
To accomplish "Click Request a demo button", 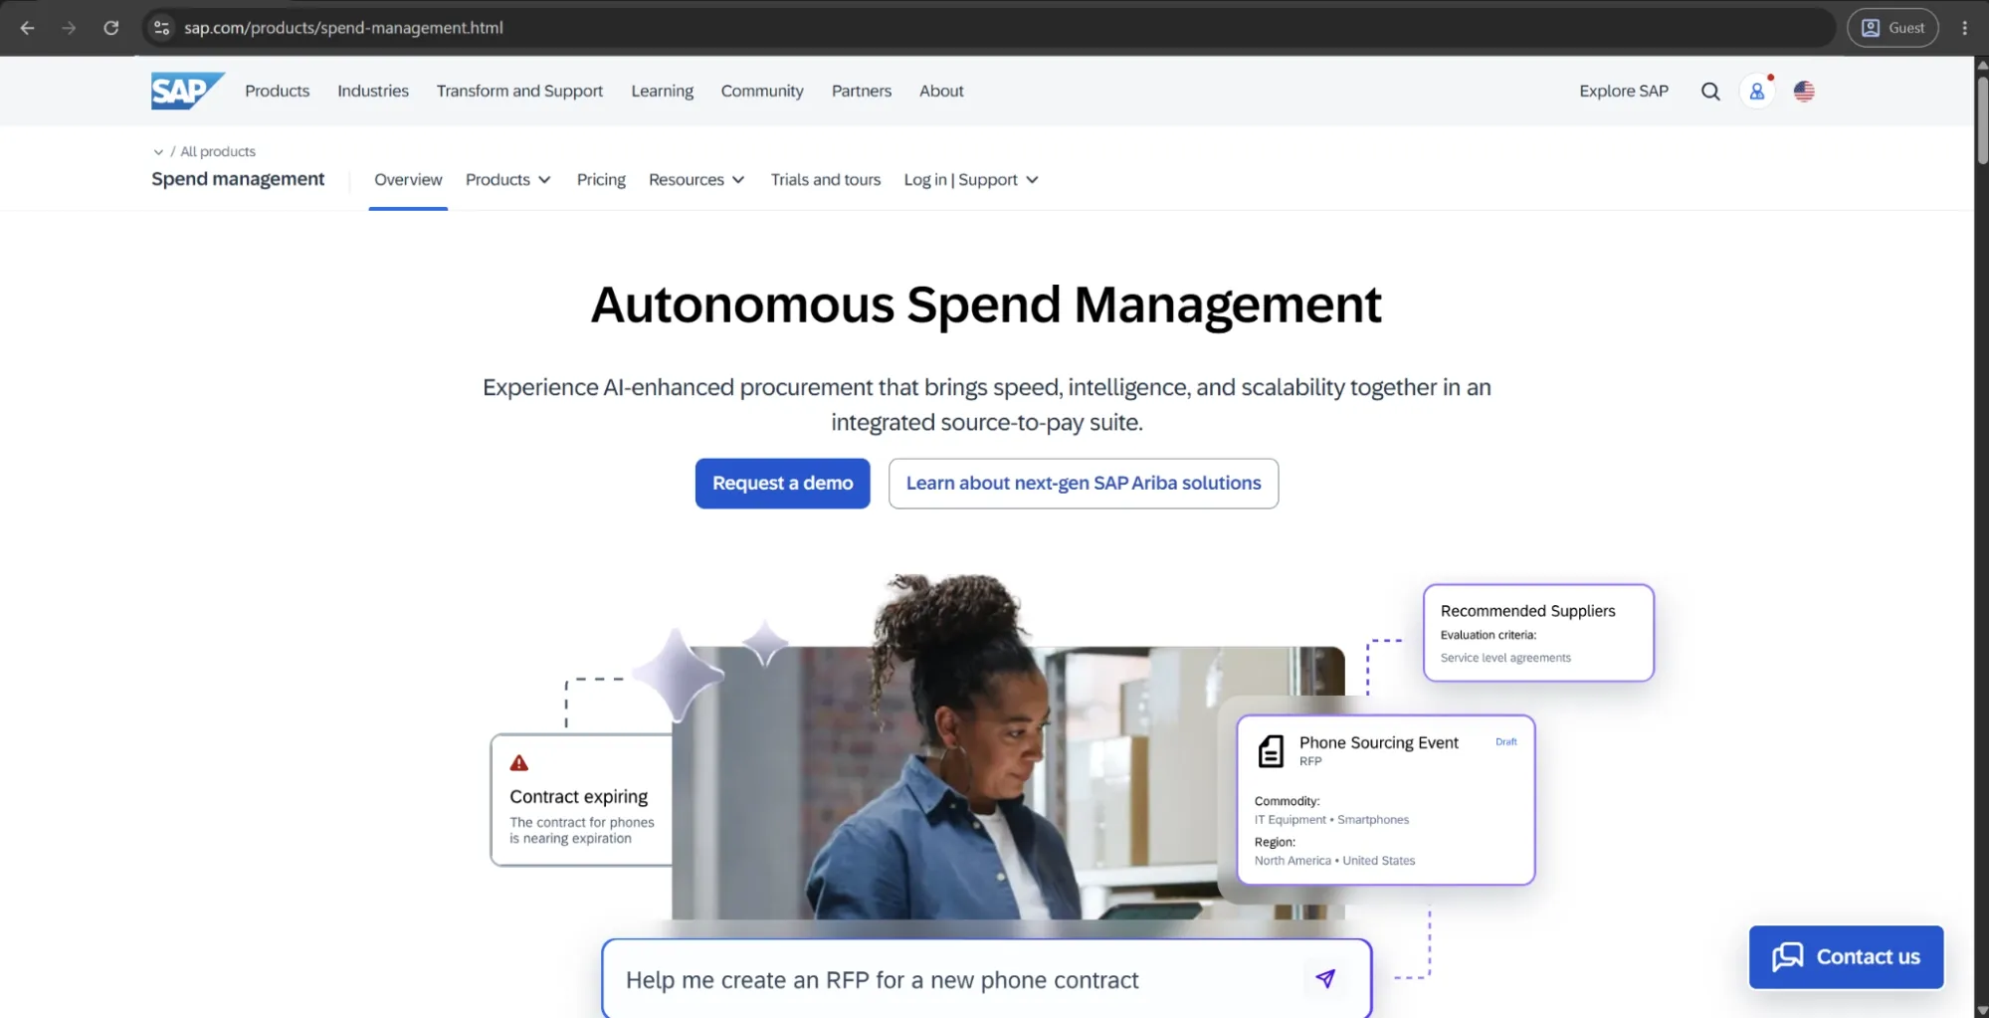I will (x=782, y=484).
